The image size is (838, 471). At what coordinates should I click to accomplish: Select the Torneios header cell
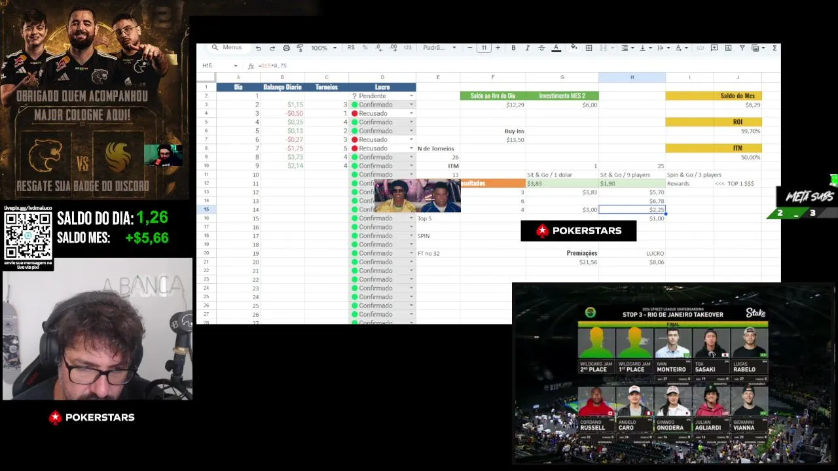tap(327, 87)
